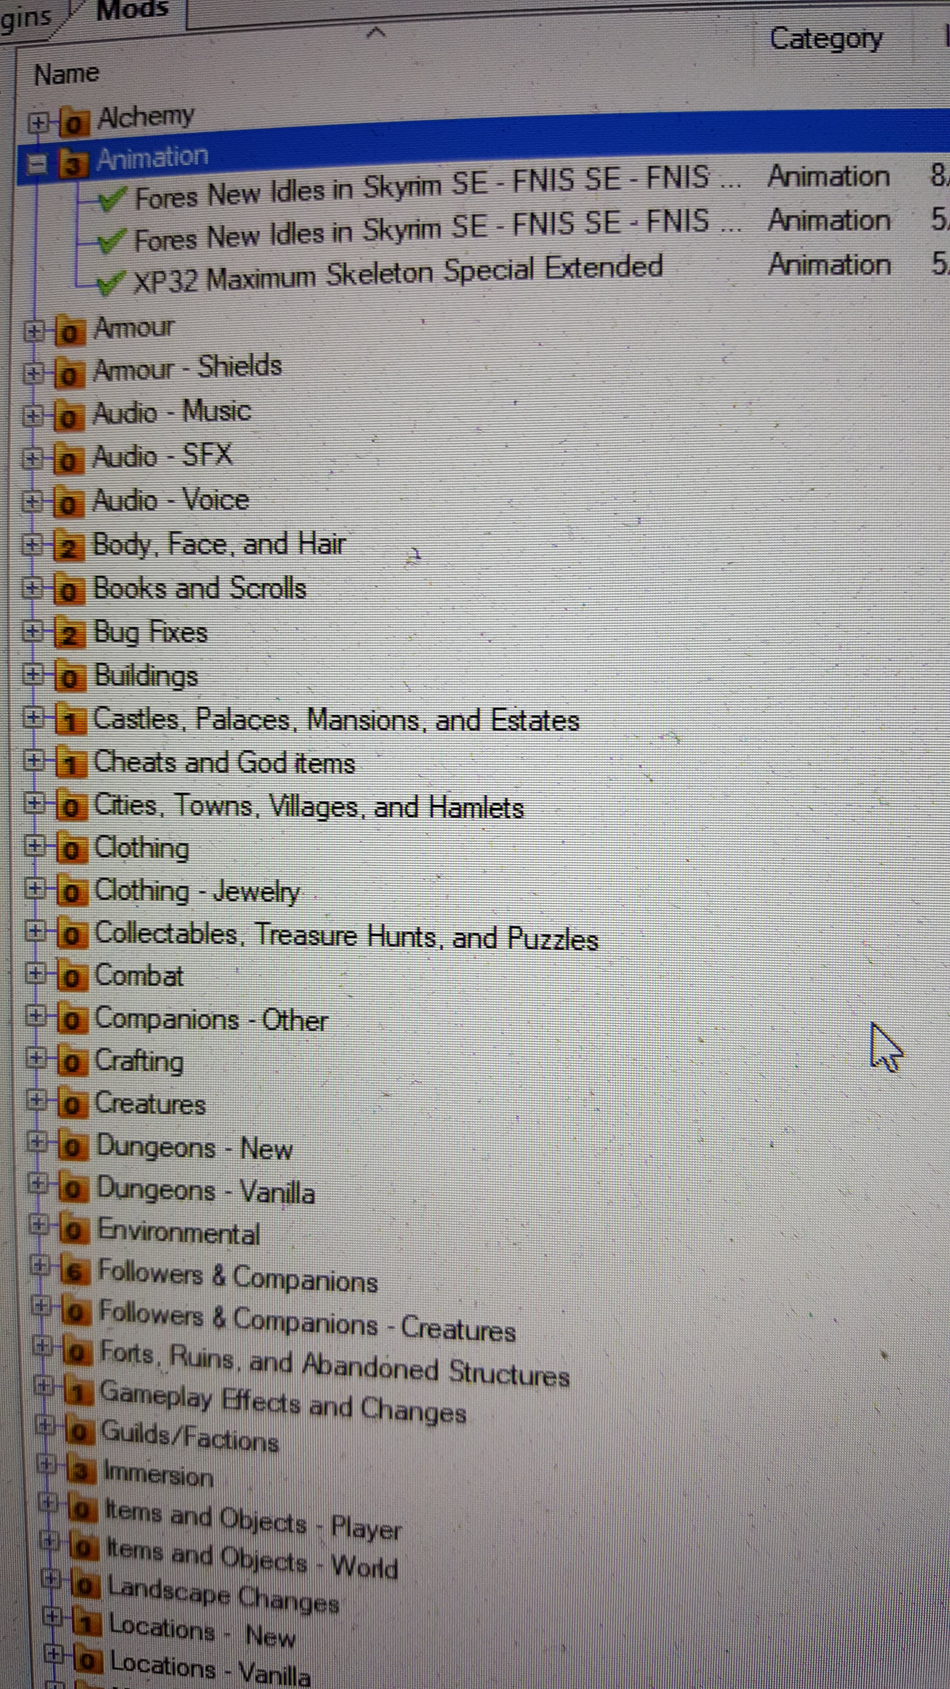Click the Cheats and God items folder icon
The image size is (950, 1689).
pos(71,764)
